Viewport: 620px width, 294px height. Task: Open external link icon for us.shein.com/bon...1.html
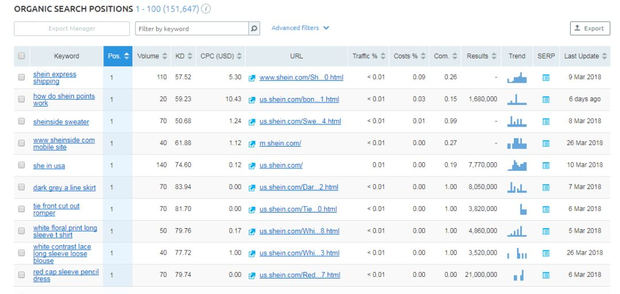pyautogui.click(x=252, y=100)
